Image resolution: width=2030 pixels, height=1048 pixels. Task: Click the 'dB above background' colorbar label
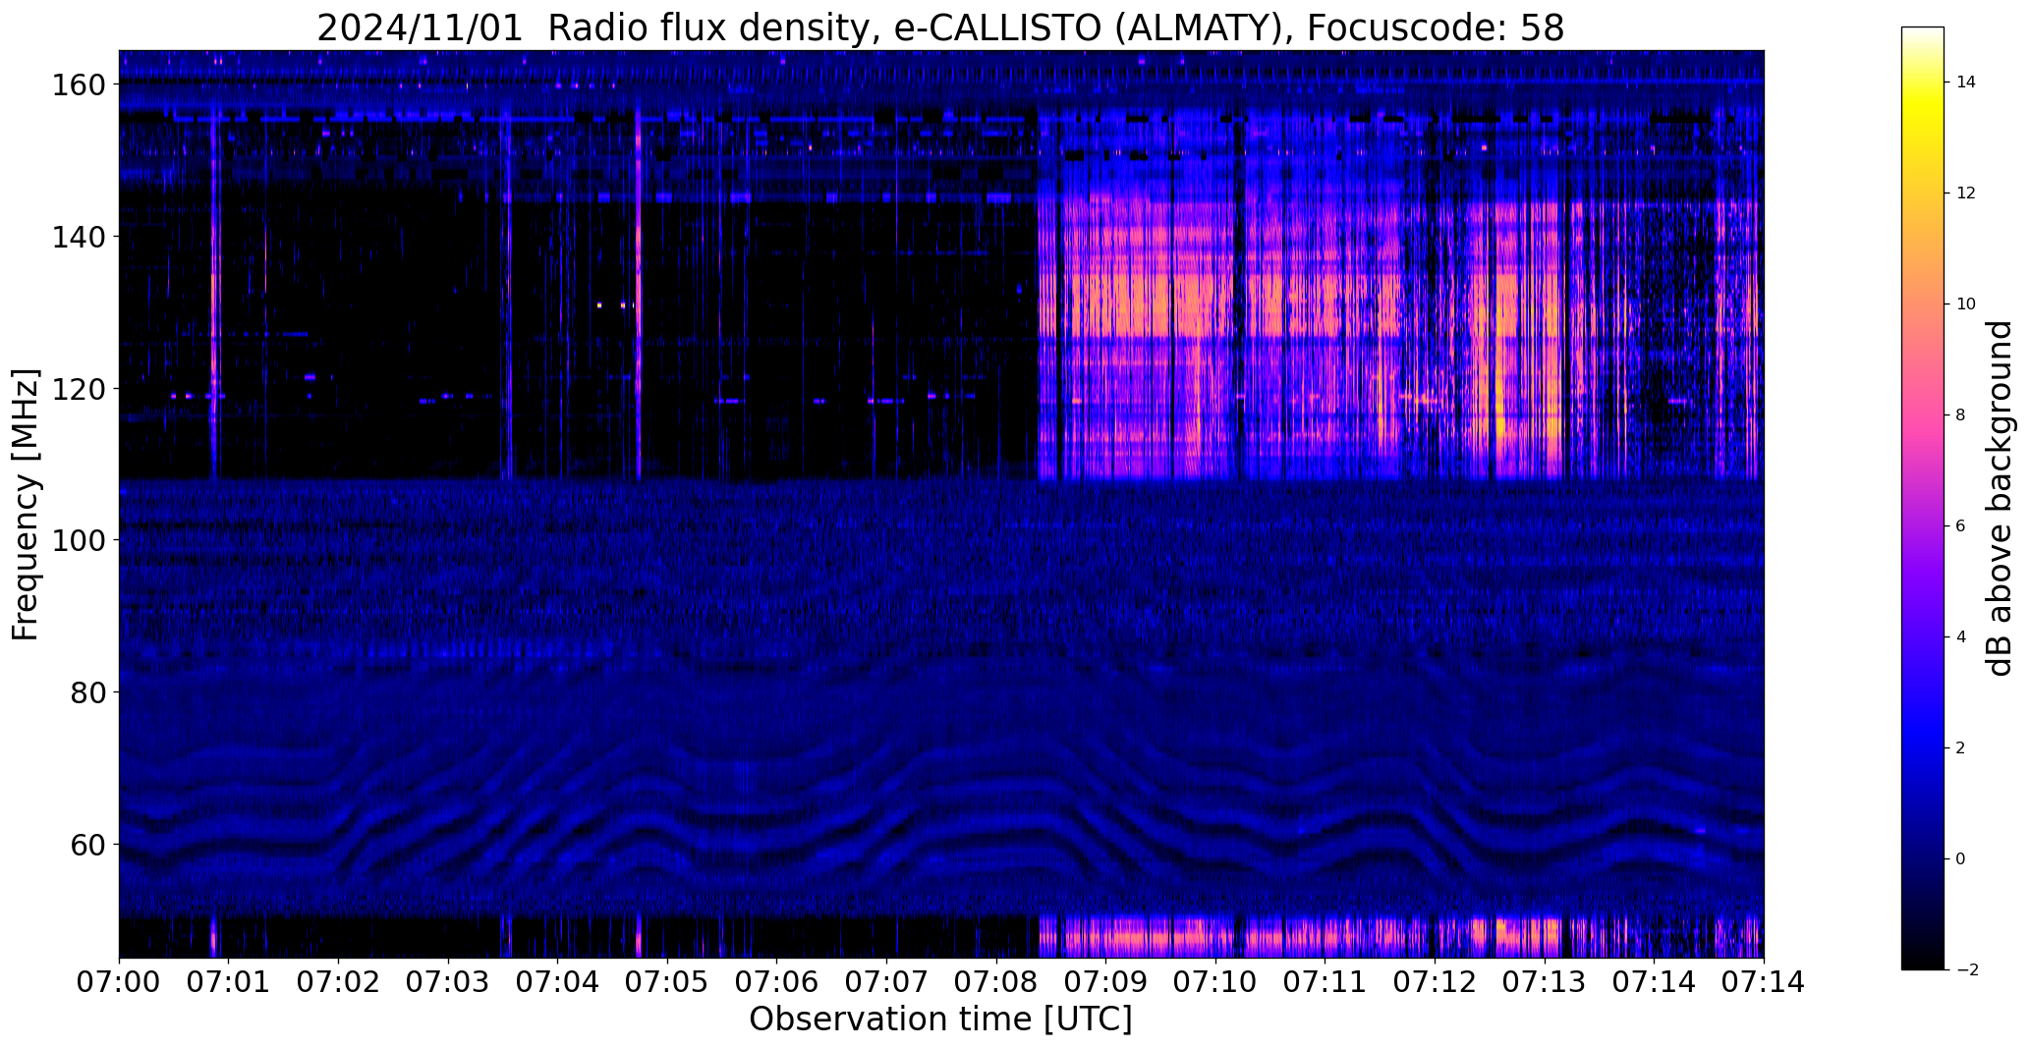[x=1999, y=498]
